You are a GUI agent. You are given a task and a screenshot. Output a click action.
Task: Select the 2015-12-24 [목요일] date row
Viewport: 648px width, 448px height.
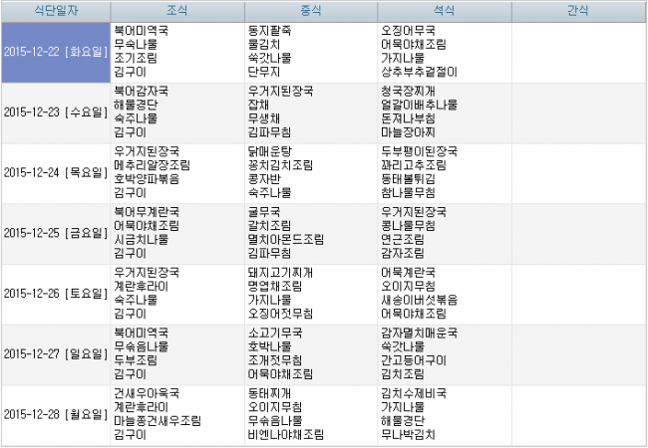point(55,172)
